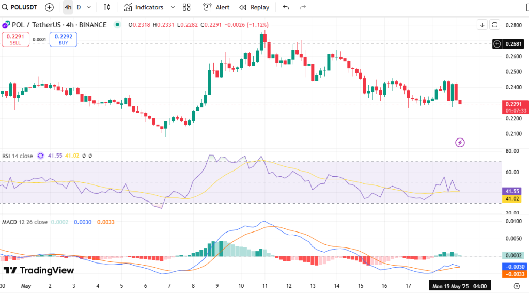The height and width of the screenshot is (294, 529).
Task: Expand the timeframe interval dropdown
Action: click(x=89, y=7)
